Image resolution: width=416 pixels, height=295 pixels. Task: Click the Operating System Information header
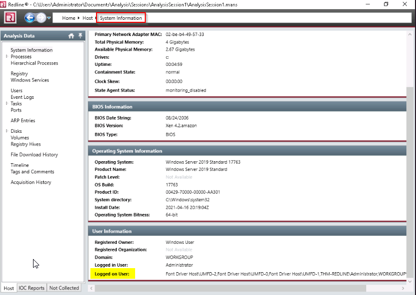coord(247,151)
